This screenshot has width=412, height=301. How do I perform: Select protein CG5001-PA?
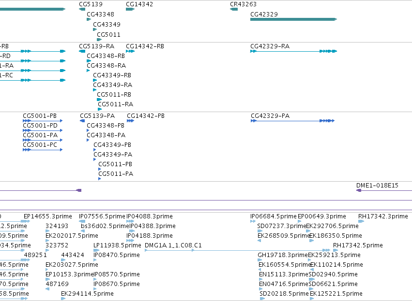click(x=40, y=135)
